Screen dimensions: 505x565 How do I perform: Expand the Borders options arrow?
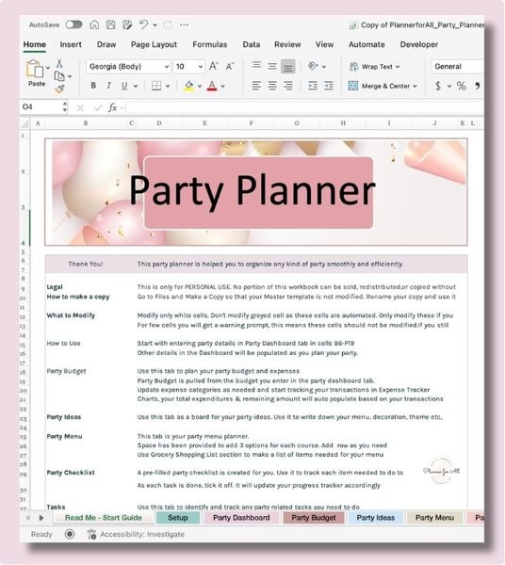pos(168,86)
